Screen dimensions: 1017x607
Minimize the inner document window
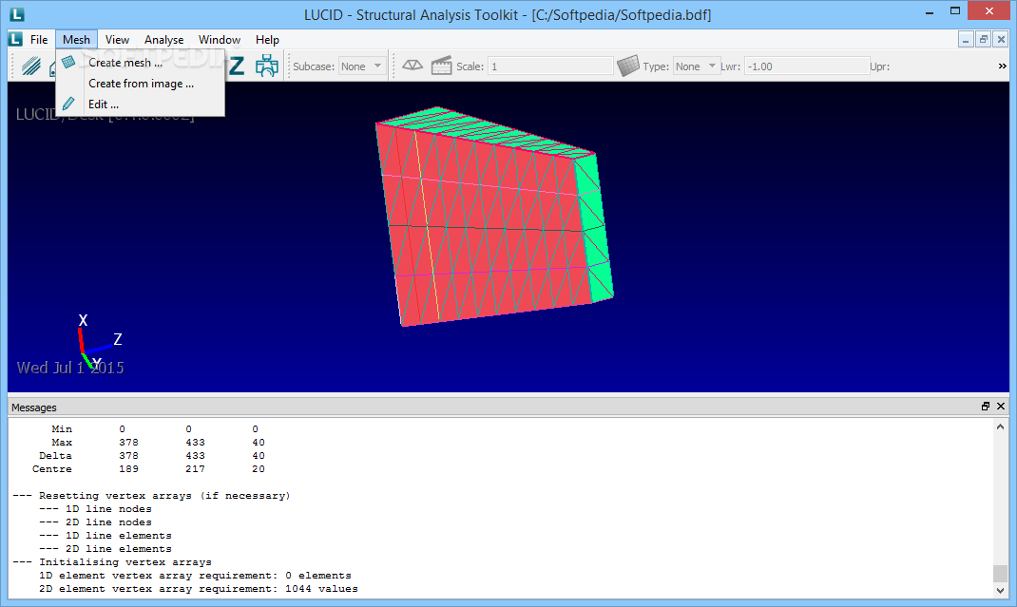(966, 40)
